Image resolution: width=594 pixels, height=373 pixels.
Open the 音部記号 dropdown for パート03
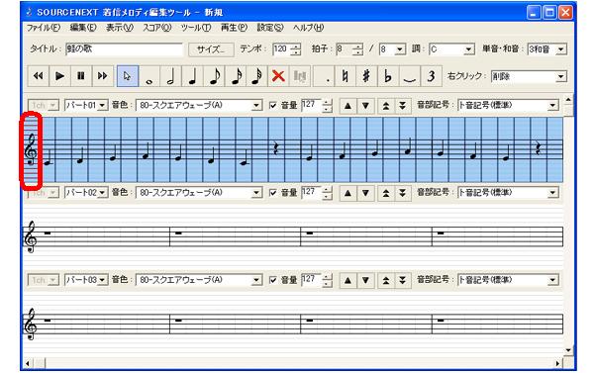click(x=553, y=280)
